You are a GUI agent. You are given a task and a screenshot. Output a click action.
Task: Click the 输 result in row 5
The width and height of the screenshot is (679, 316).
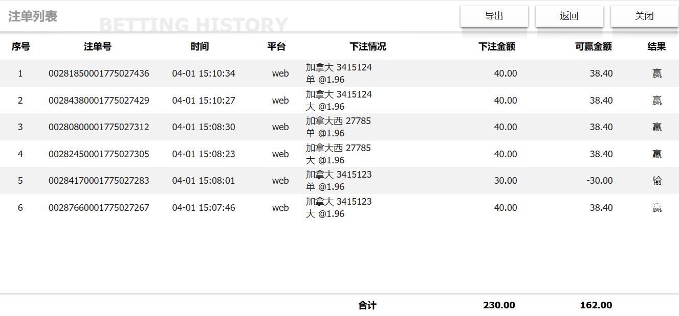[x=657, y=181]
